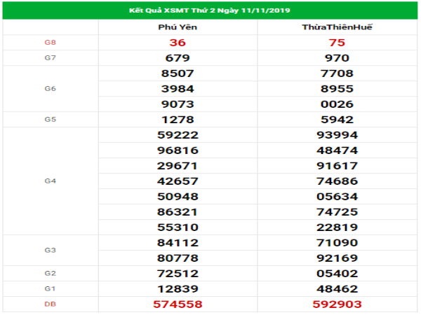Click the green results title header
The width and height of the screenshot is (421, 315).
210,11
